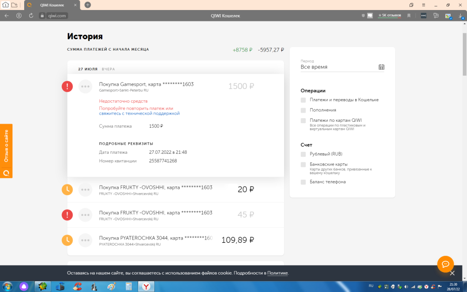The image size is (467, 292).
Task: Open the Windows Start button
Action: pos(7,287)
